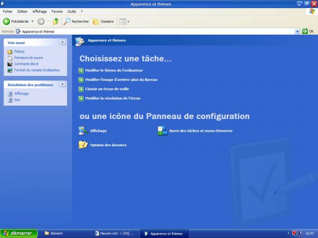Viewport: 318px width, 238px height.
Task: Click the arrow icon beside Choisir un écran de veille
Action: (81, 89)
